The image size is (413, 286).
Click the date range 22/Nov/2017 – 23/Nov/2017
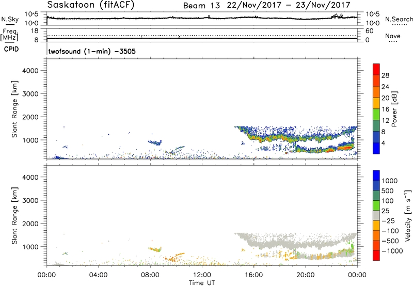point(289,5)
